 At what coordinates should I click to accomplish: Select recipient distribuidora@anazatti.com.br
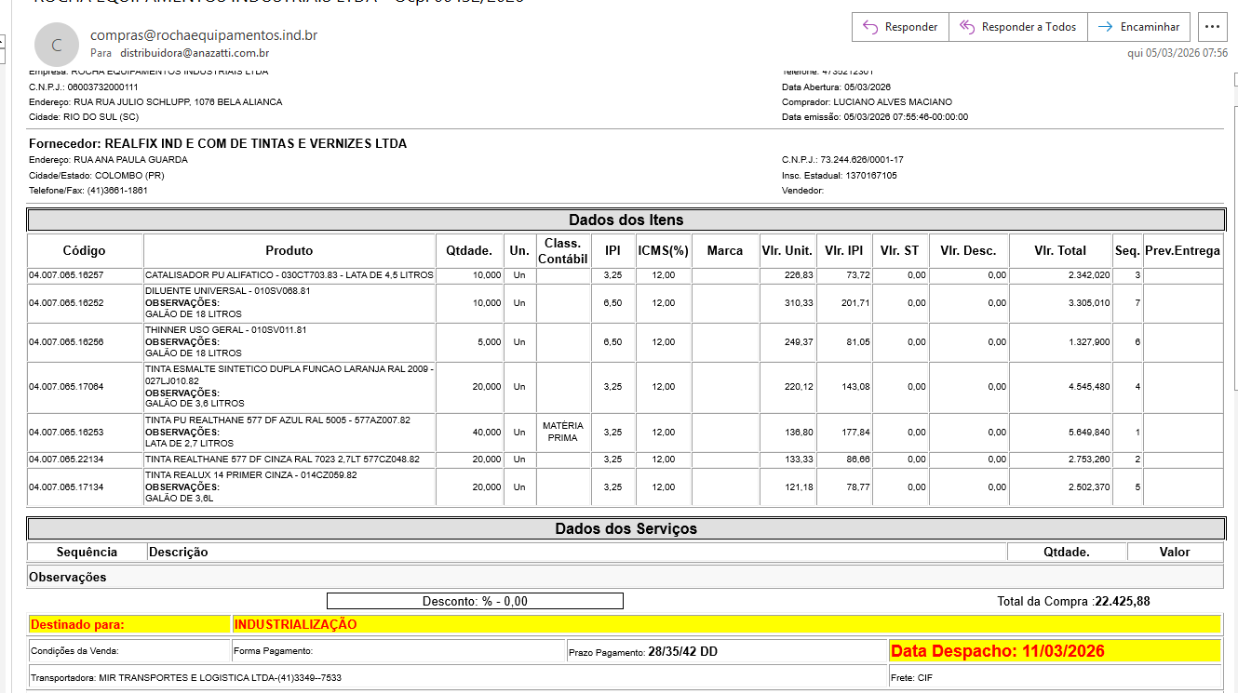(195, 53)
